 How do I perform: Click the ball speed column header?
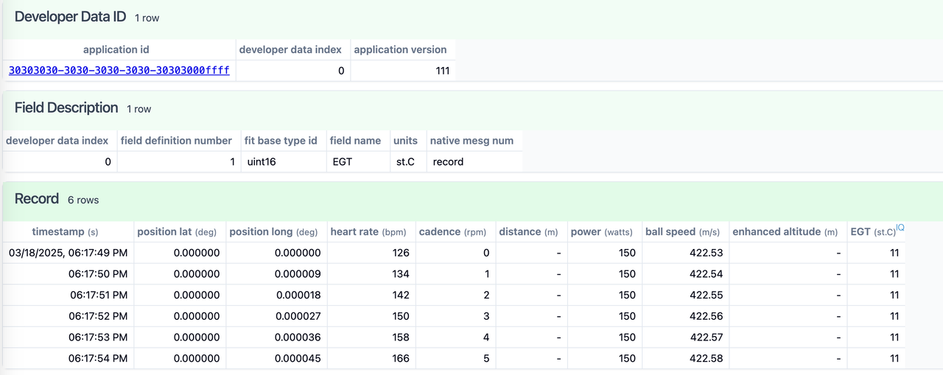(682, 231)
